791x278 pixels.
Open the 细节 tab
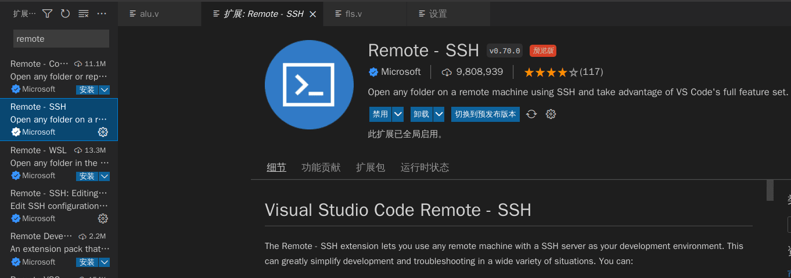tap(276, 168)
